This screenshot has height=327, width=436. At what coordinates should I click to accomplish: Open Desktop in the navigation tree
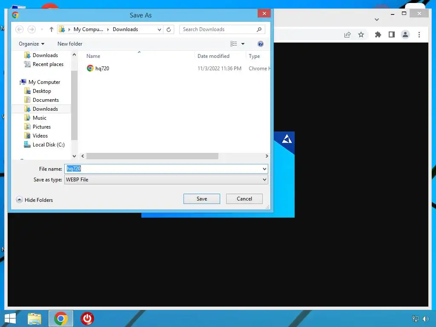37,91
